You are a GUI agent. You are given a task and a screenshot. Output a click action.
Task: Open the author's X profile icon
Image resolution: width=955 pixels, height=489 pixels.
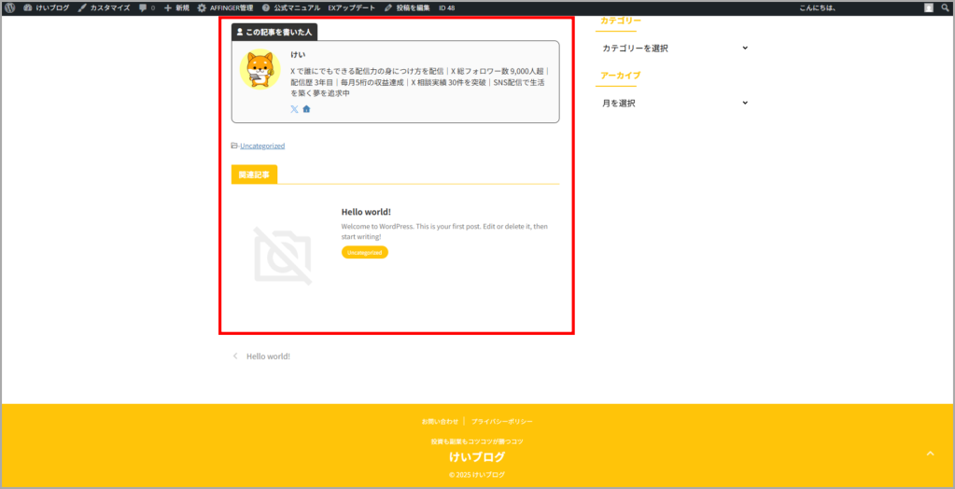click(295, 109)
